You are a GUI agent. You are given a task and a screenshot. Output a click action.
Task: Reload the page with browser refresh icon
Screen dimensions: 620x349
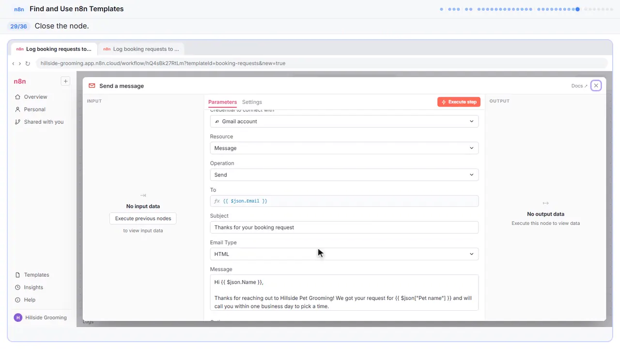click(x=28, y=63)
